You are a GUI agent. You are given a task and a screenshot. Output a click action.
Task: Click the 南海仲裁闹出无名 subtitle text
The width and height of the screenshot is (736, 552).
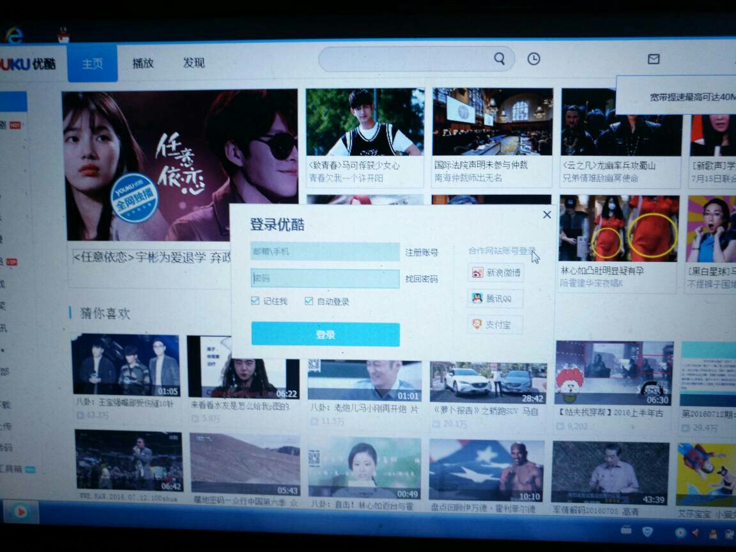point(468,178)
